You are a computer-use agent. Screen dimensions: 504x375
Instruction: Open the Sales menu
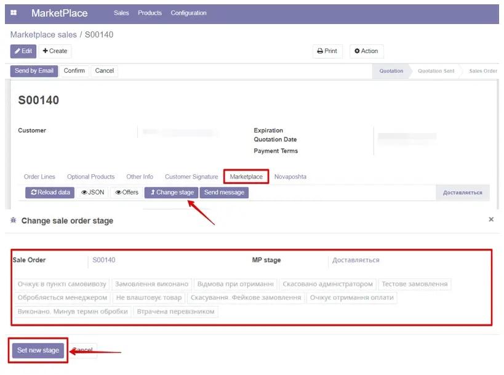121,12
